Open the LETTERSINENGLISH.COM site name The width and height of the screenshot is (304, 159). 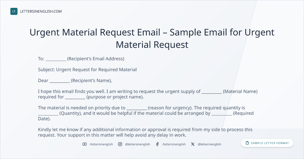41,11
